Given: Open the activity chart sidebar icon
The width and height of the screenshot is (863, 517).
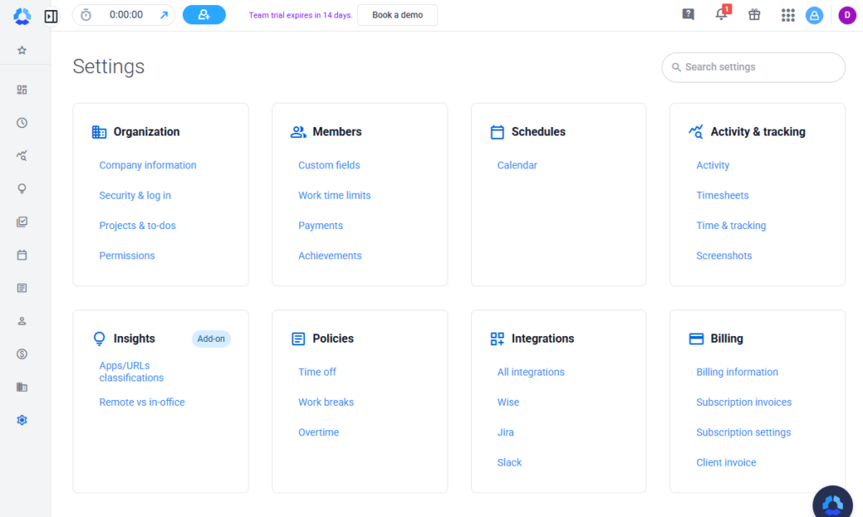Looking at the screenshot, I should click(22, 156).
